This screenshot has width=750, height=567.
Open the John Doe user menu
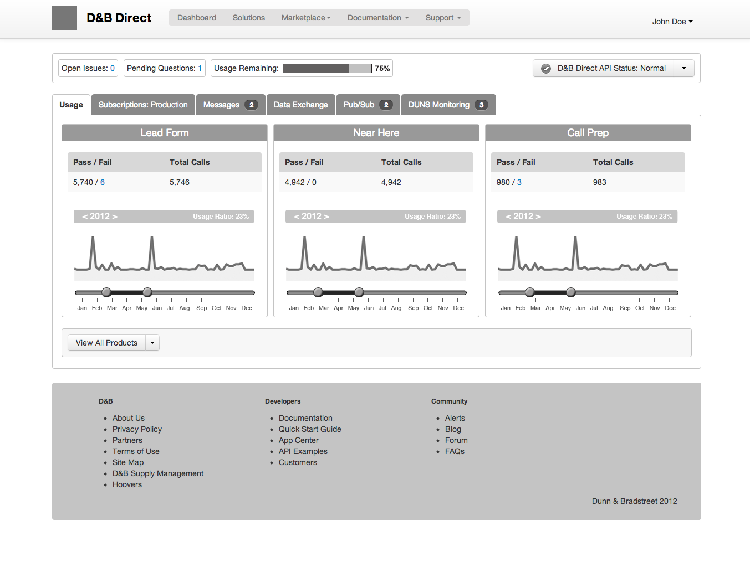[x=672, y=22]
